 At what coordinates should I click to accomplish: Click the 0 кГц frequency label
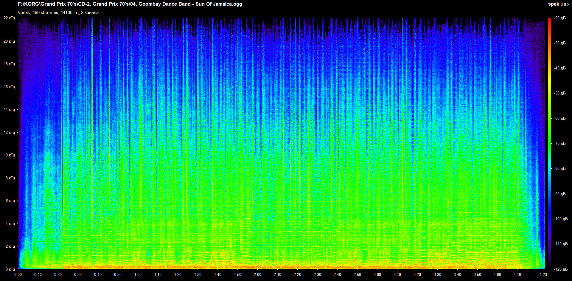[x=10, y=269]
